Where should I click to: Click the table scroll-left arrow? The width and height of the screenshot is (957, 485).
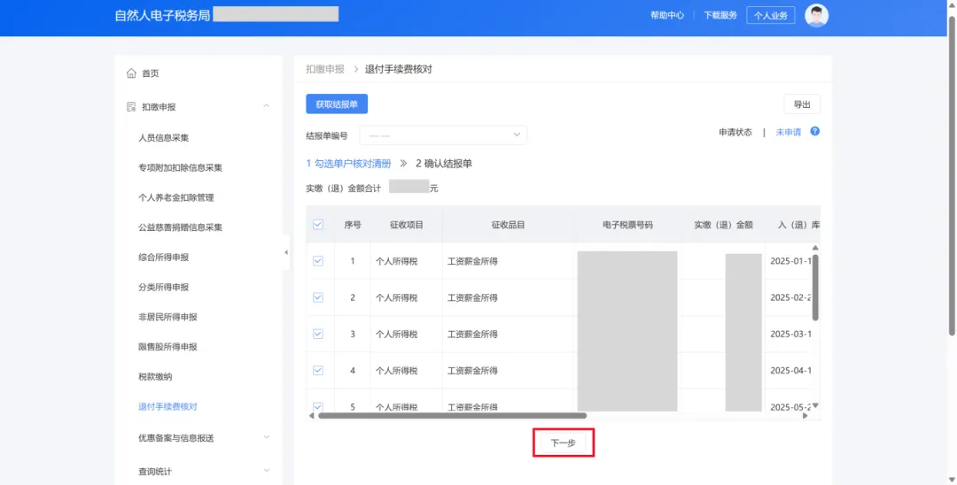click(311, 415)
